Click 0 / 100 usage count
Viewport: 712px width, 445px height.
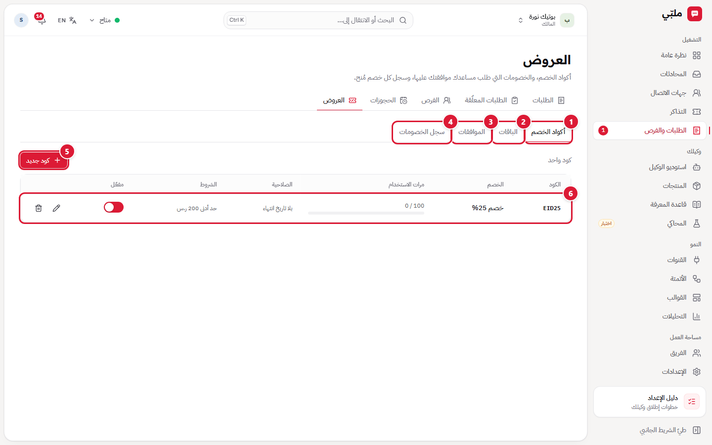414,206
